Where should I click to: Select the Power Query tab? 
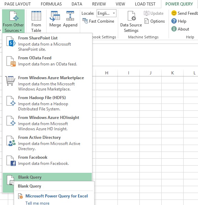[x=179, y=4]
